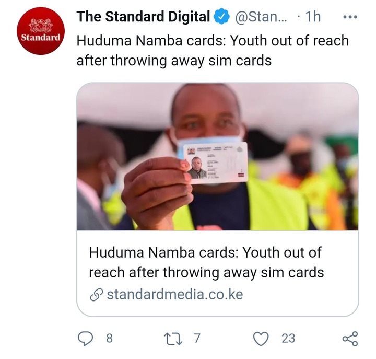Click the tweet body text

[x=213, y=50]
